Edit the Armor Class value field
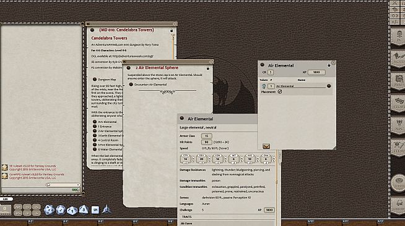 pos(206,136)
